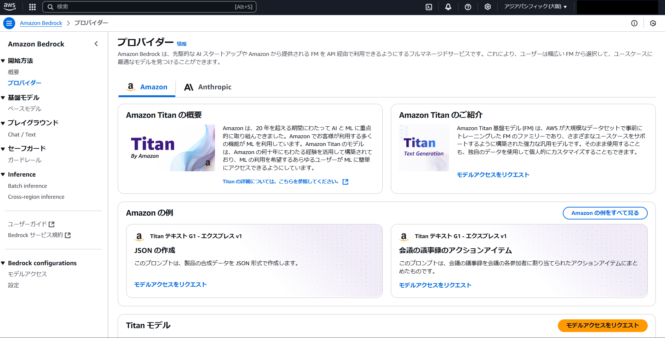The width and height of the screenshot is (665, 338).
Task: Click the Amazon の例をすべて見る button
Action: pos(605,213)
